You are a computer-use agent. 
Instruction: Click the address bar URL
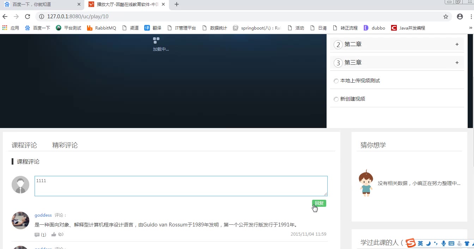pyautogui.click(x=78, y=17)
